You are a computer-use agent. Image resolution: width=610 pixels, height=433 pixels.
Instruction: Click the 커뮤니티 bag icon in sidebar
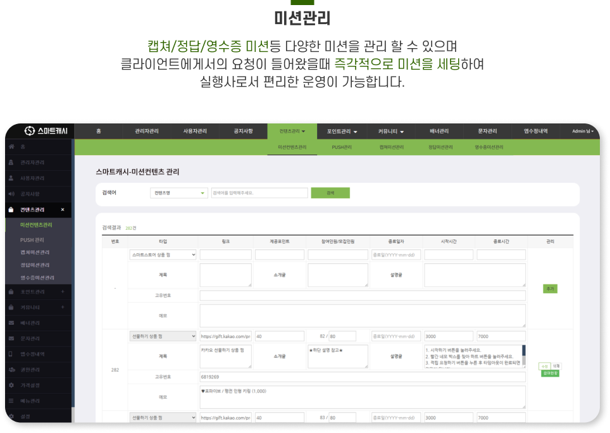pos(11,307)
